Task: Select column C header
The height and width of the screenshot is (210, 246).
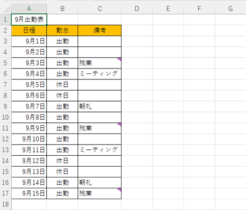Action: pyautogui.click(x=100, y=8)
